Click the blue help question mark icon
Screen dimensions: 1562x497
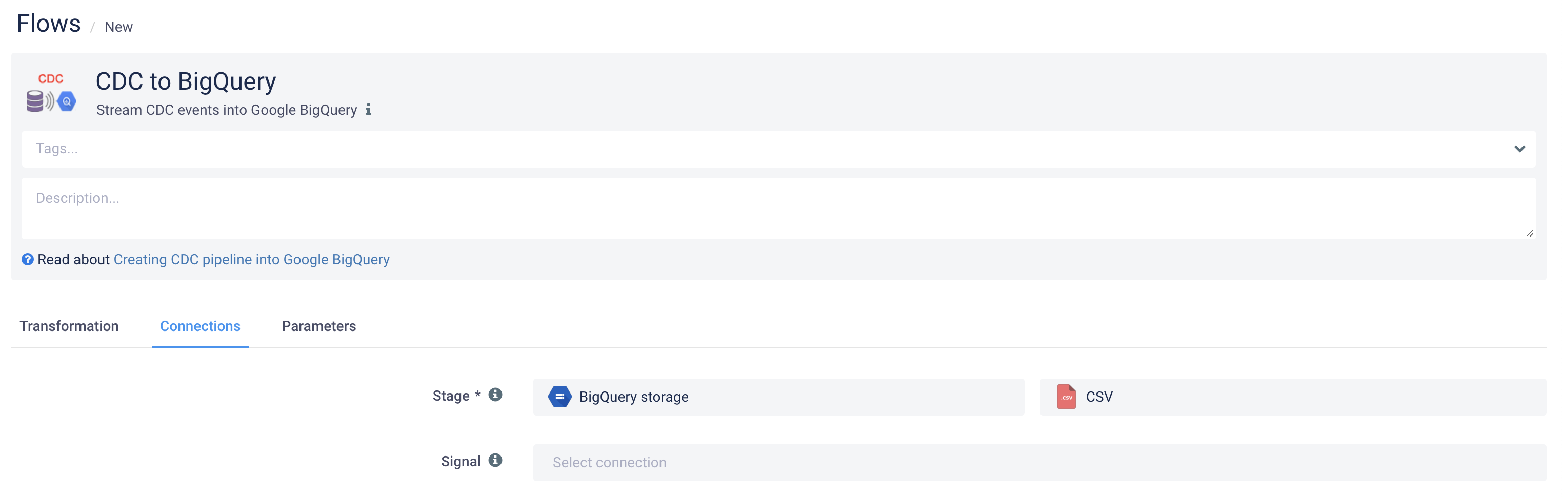(27, 259)
